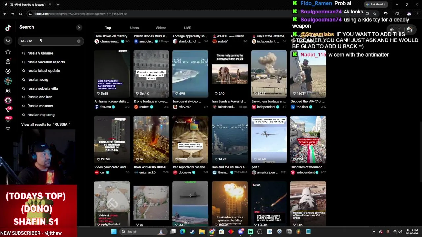Open the Explore compass icon
The width and height of the screenshot is (422, 237).
point(8,71)
